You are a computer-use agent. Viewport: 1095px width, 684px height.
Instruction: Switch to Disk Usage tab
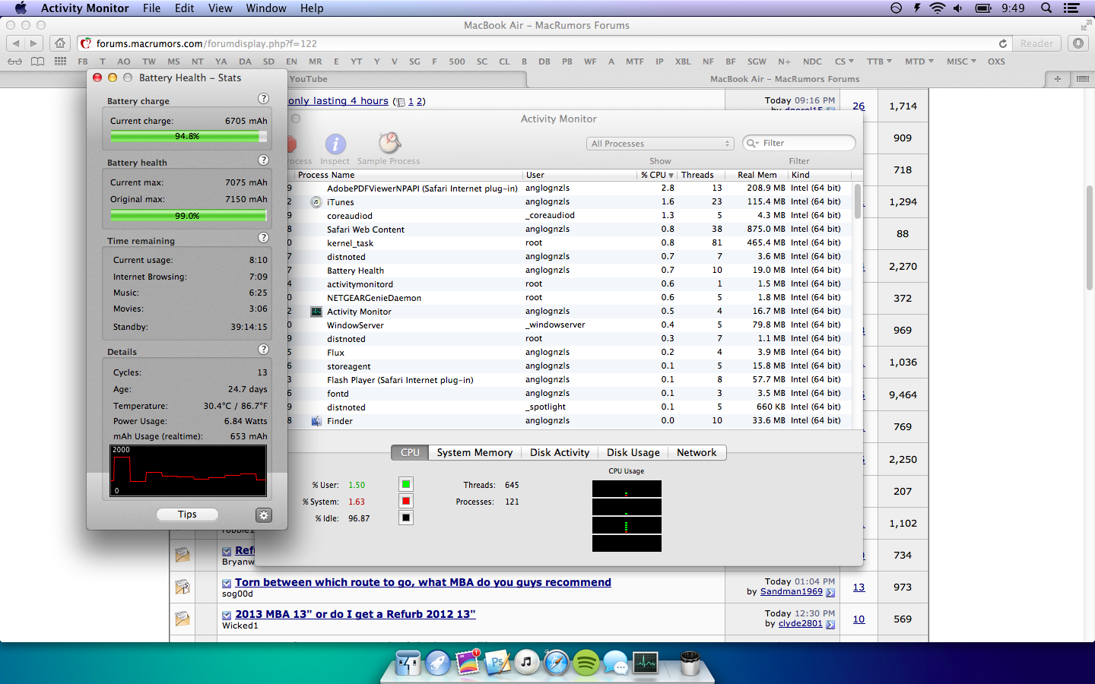click(633, 452)
